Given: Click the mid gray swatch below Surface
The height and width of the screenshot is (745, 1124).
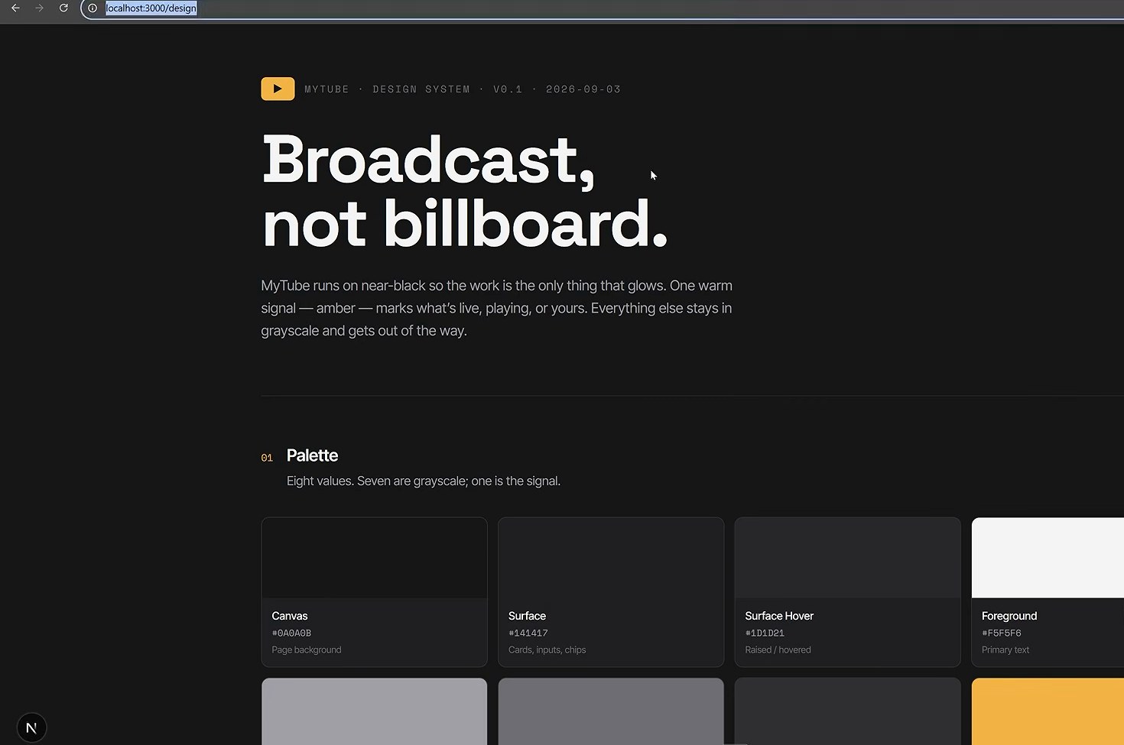Looking at the screenshot, I should click(611, 711).
